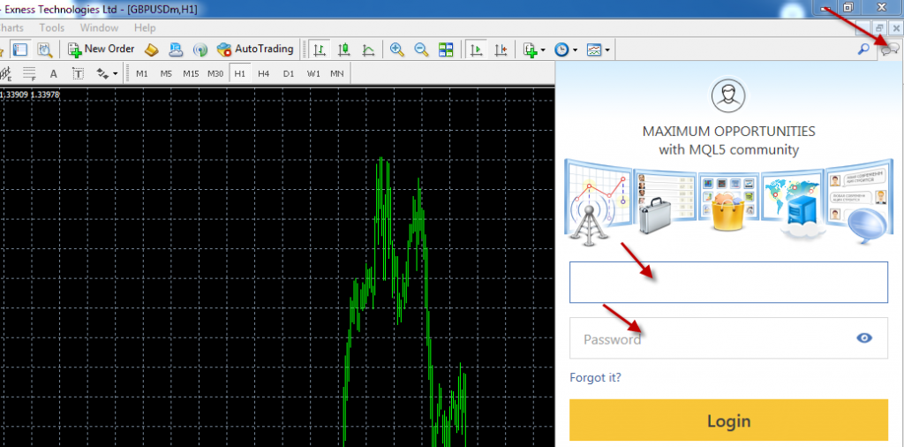Expand the Periods clock dropdown arrow

(x=575, y=50)
